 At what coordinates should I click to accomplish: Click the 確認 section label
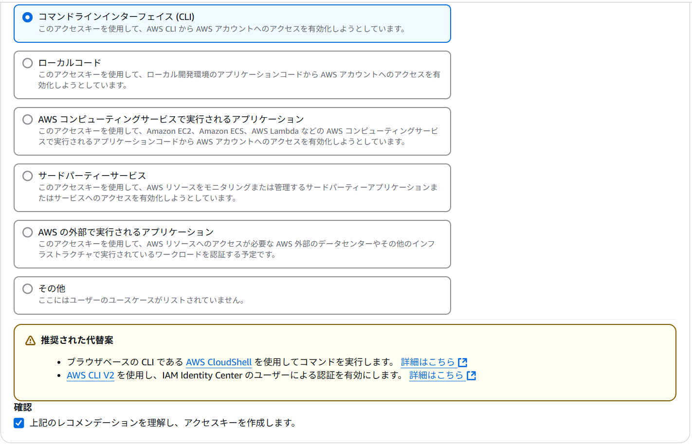pyautogui.click(x=23, y=407)
